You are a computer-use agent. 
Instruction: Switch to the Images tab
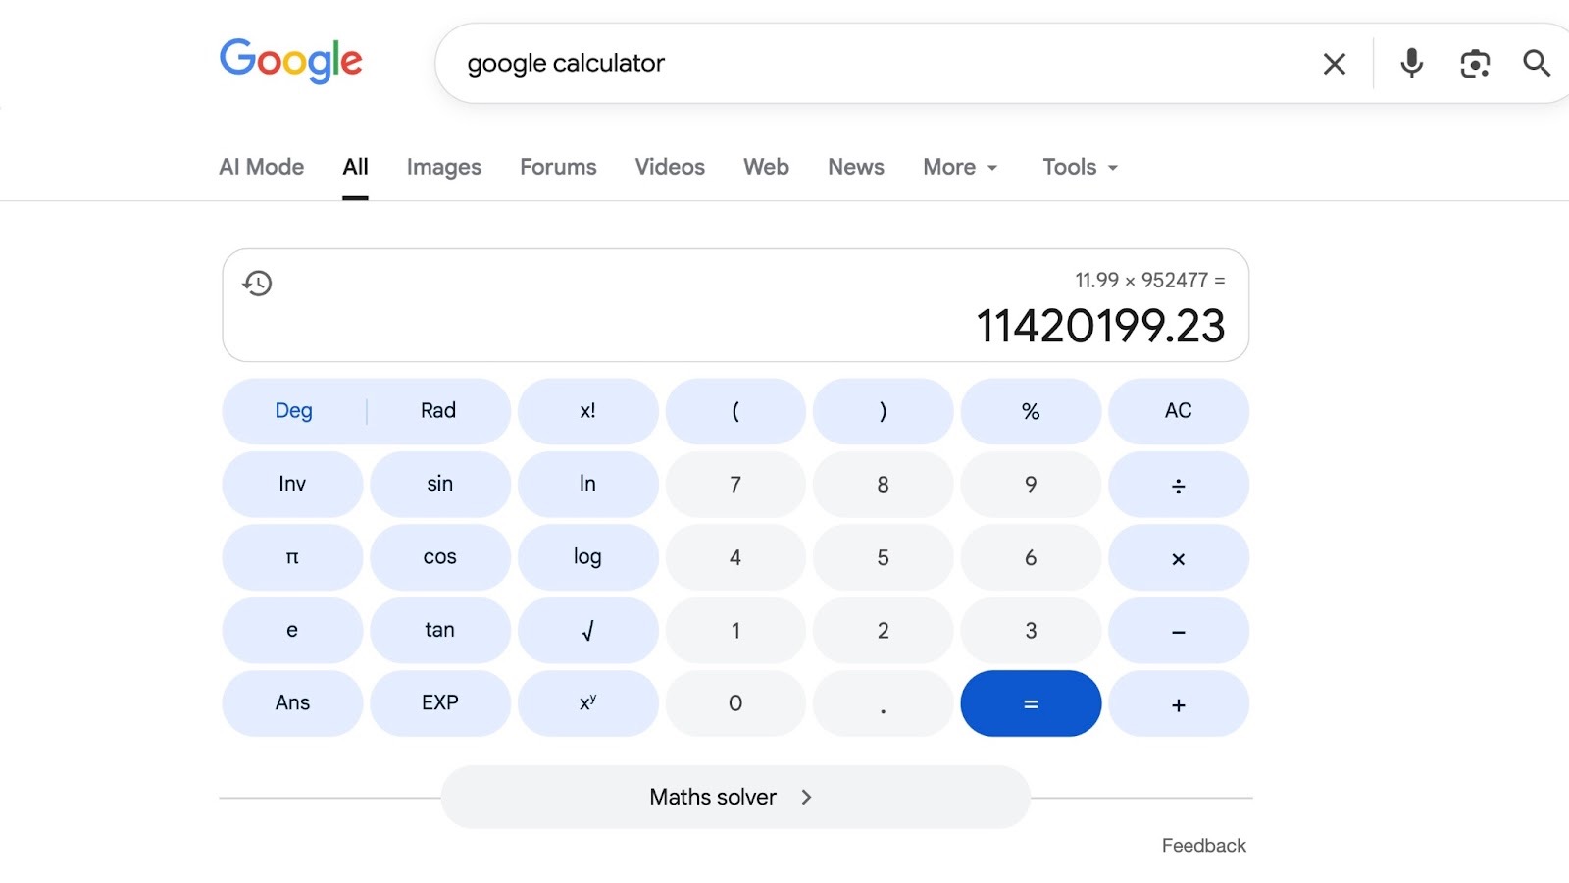[x=443, y=167]
